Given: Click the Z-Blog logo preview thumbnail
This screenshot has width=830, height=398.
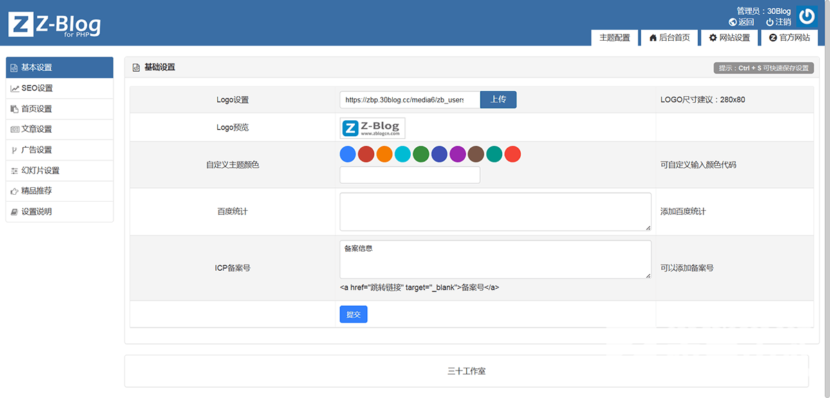Looking at the screenshot, I should 372,128.
